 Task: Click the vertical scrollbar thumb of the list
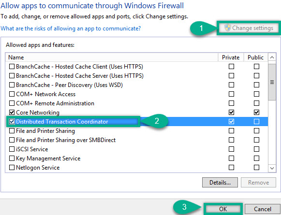272,82
